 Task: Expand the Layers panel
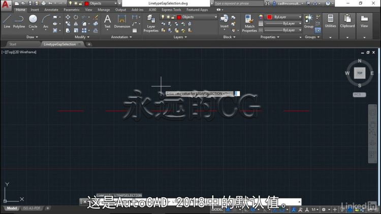point(180,37)
